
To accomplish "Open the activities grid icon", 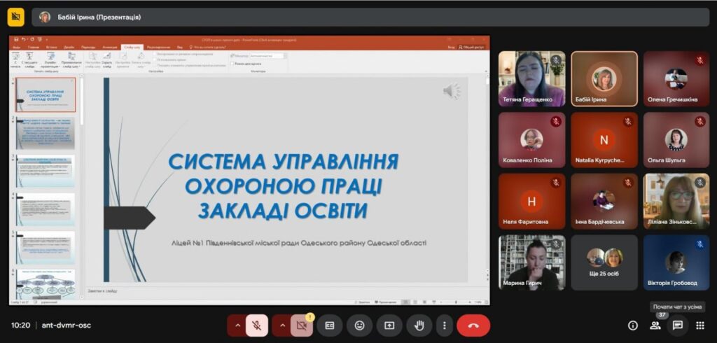I will tap(700, 325).
